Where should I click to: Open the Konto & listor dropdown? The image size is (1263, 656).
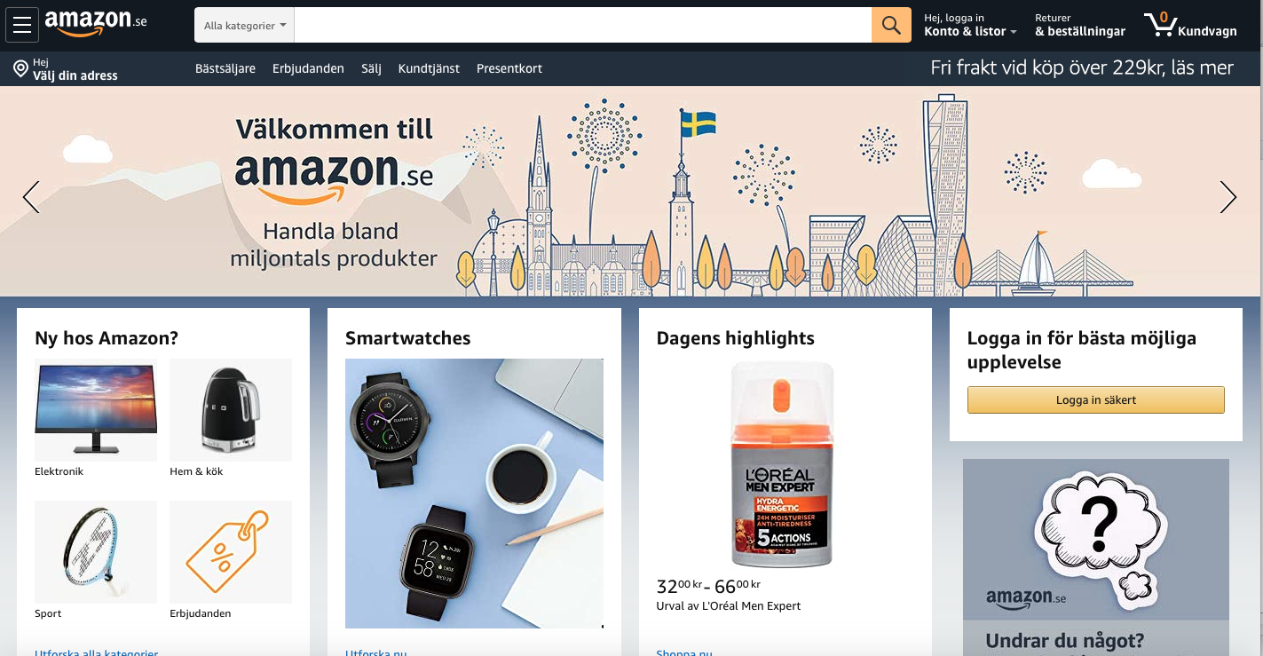(x=970, y=25)
